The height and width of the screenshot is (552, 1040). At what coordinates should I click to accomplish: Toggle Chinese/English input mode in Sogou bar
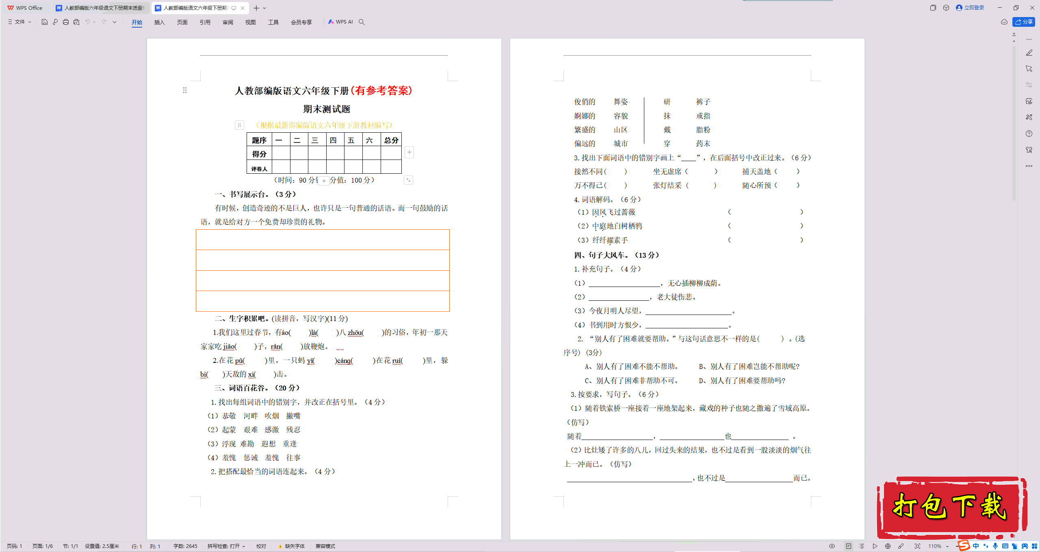tap(976, 546)
